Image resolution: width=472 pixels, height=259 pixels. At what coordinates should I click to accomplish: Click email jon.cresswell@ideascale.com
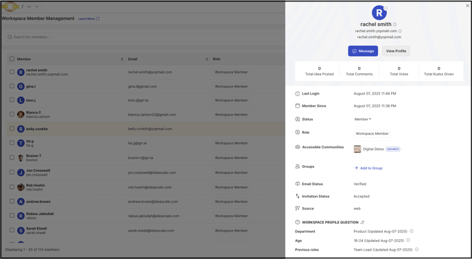click(152, 173)
